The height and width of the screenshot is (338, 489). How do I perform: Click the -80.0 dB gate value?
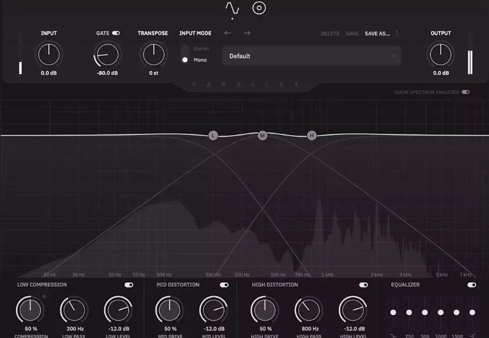tap(107, 73)
